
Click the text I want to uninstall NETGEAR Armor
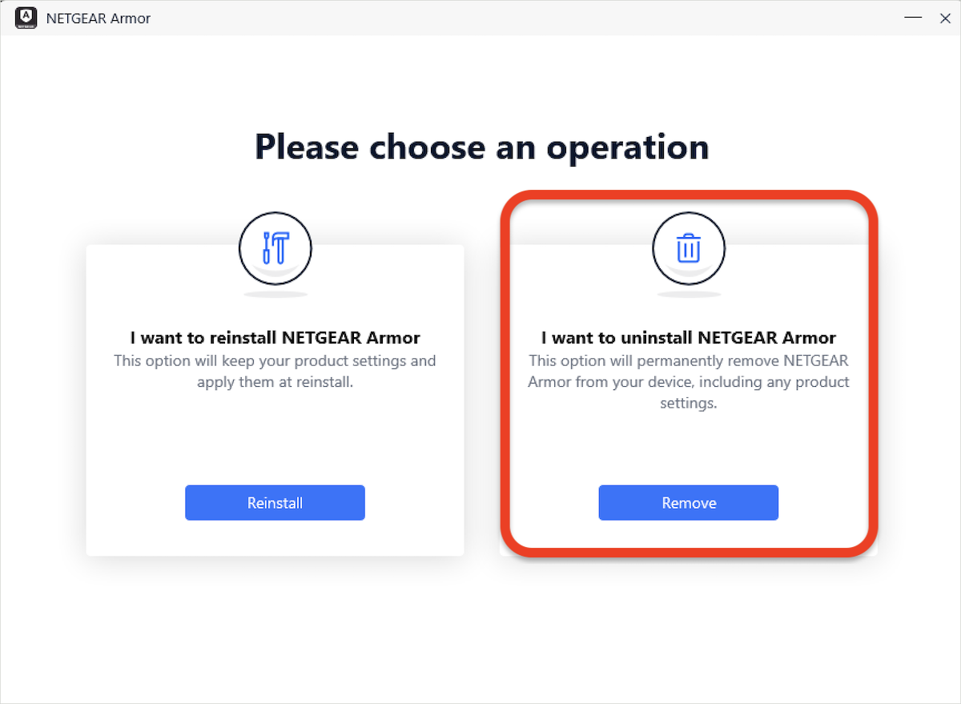pos(688,337)
